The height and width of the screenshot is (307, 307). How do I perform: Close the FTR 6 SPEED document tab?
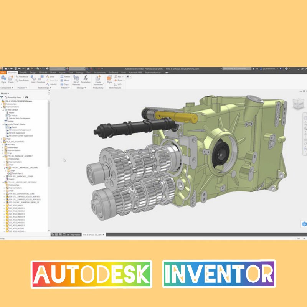104,234
